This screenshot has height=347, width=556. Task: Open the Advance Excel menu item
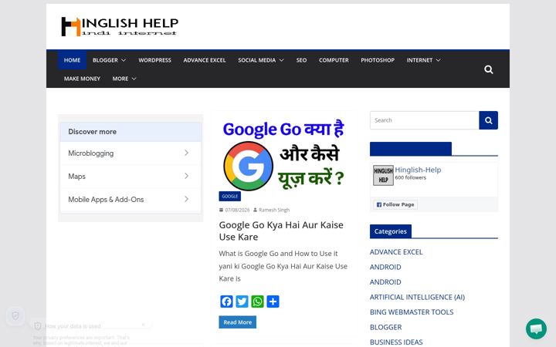click(204, 60)
